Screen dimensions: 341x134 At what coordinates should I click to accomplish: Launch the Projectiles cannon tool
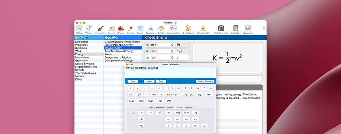pos(100,30)
